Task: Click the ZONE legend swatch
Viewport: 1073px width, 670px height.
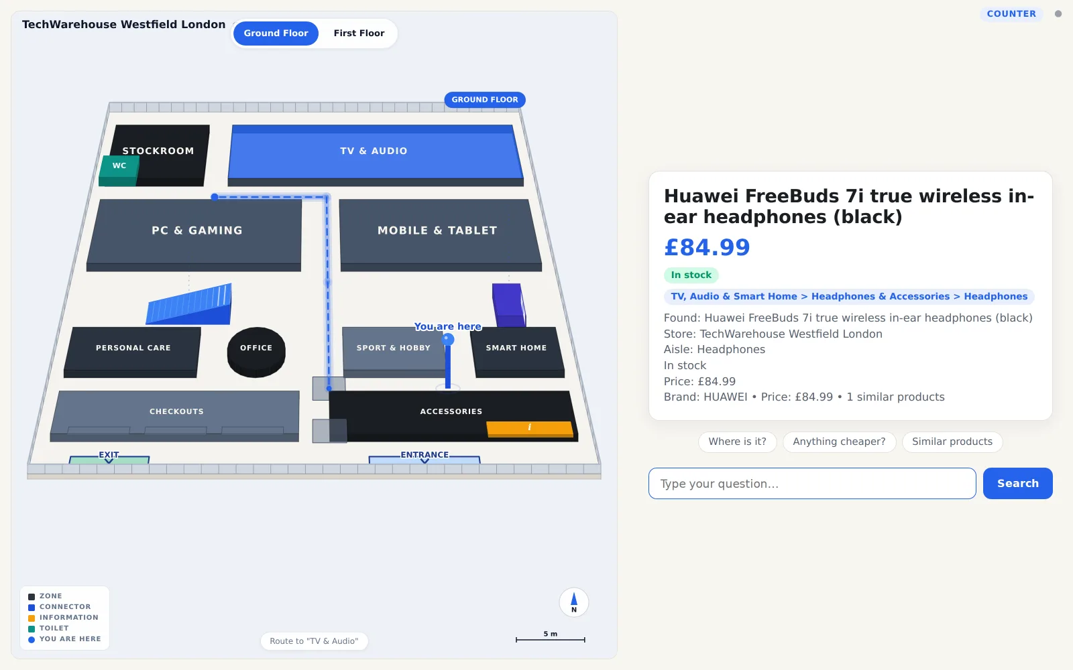Action: [32, 597]
